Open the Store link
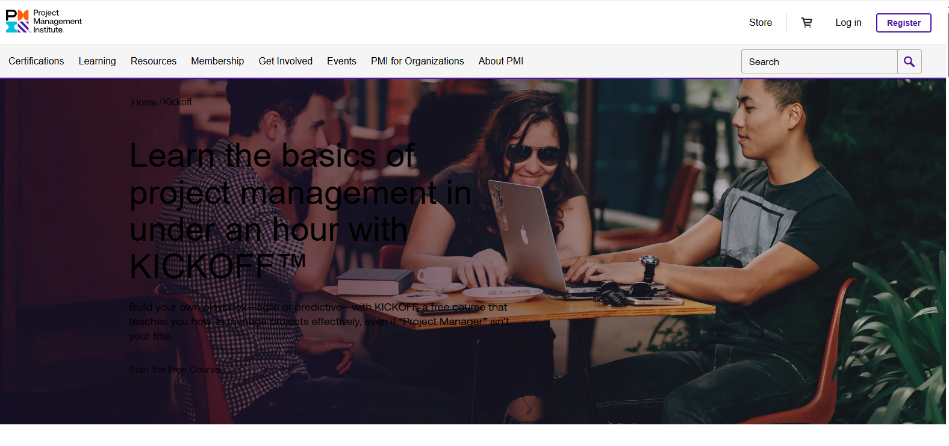The width and height of the screenshot is (949, 446). [x=760, y=23]
